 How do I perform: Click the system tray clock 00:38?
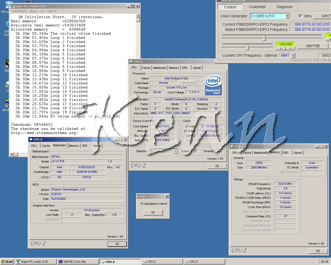coord(325,262)
